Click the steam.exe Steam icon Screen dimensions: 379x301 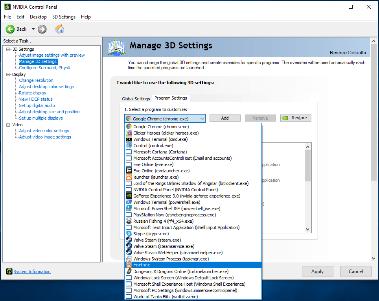(x=129, y=240)
